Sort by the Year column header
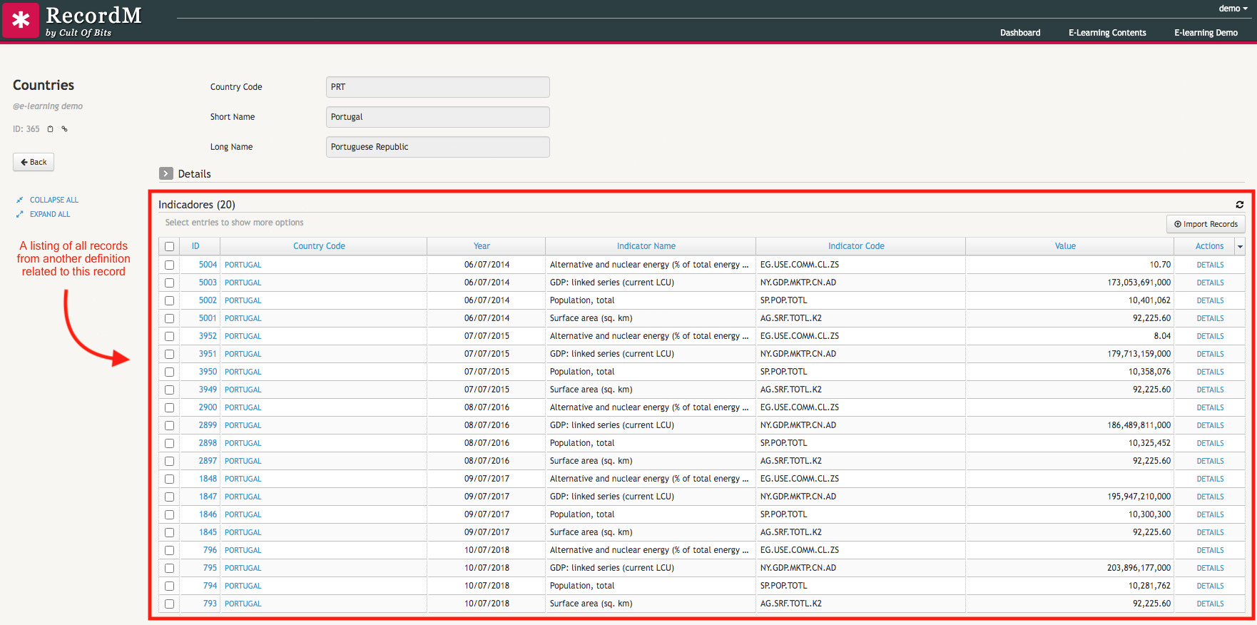Image resolution: width=1257 pixels, height=625 pixels. click(482, 246)
